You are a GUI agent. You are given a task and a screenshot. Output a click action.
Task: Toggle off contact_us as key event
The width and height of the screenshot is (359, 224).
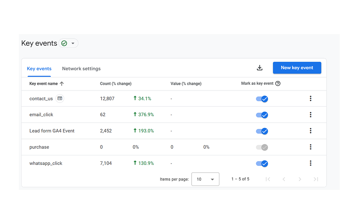point(262,99)
